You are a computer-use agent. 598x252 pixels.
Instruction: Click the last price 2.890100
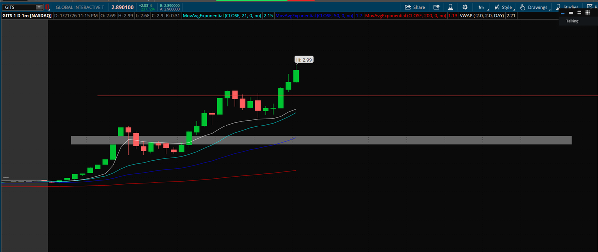122,8
